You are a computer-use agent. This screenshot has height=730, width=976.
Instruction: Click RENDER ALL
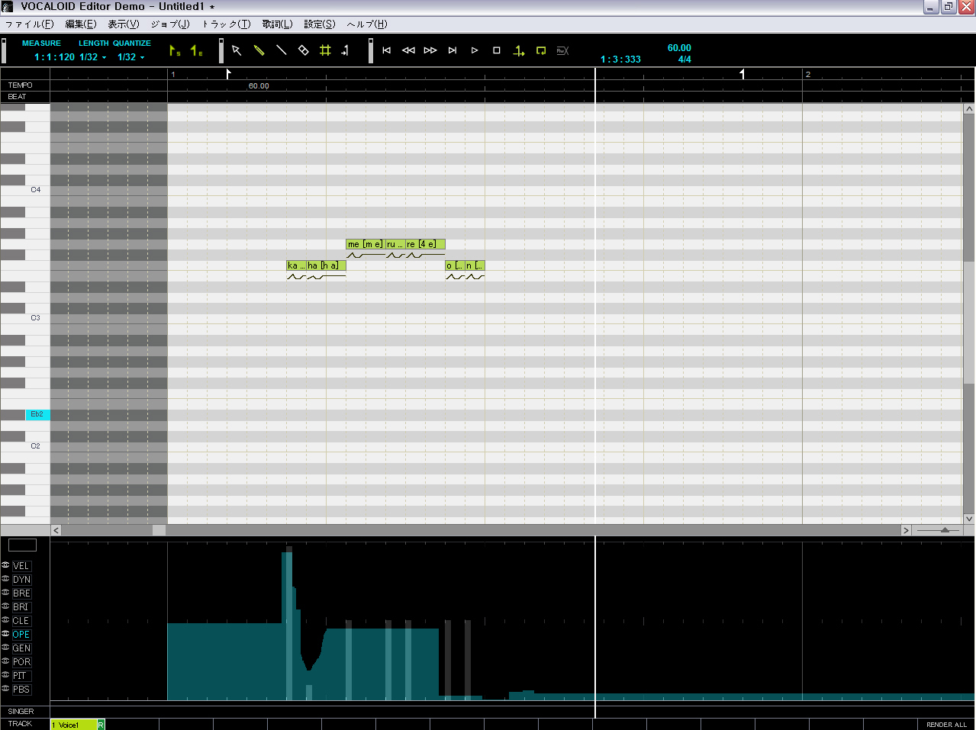tap(946, 725)
